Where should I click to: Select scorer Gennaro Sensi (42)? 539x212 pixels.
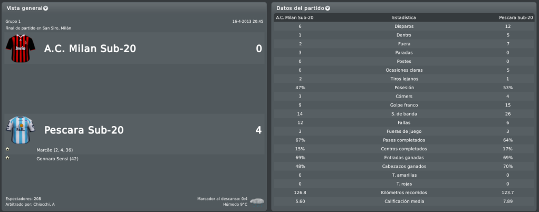[x=57, y=159]
